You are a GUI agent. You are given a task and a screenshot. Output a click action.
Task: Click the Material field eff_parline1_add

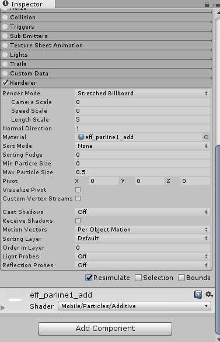138,137
